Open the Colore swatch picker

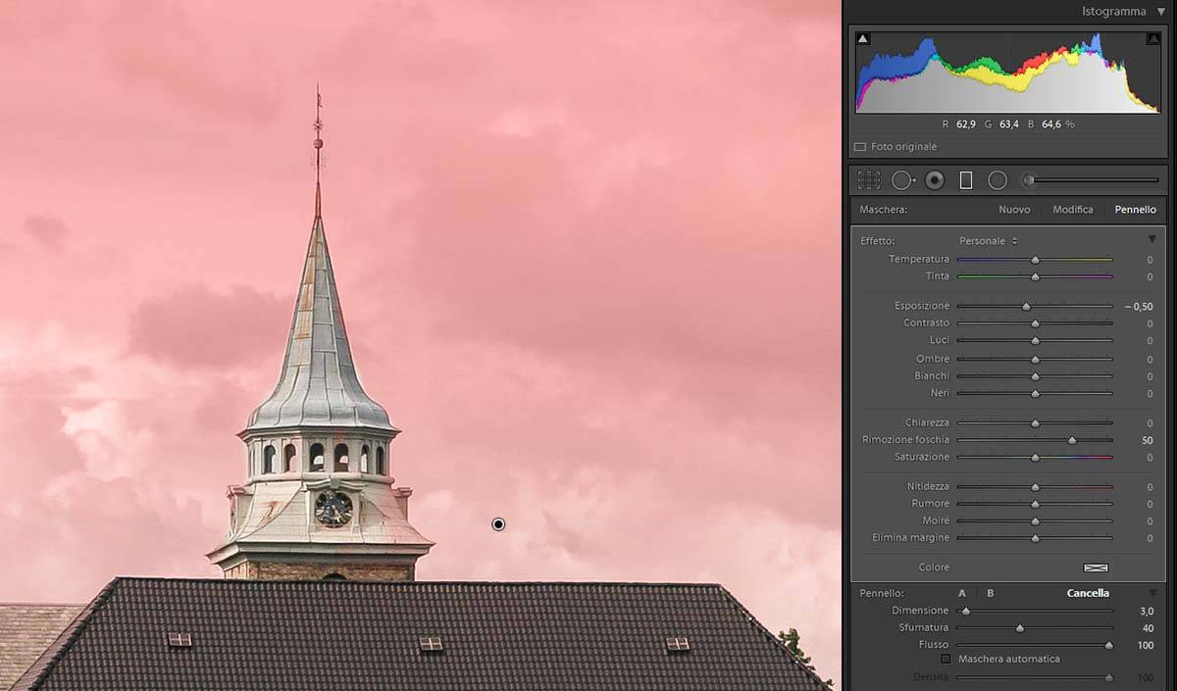[1095, 568]
